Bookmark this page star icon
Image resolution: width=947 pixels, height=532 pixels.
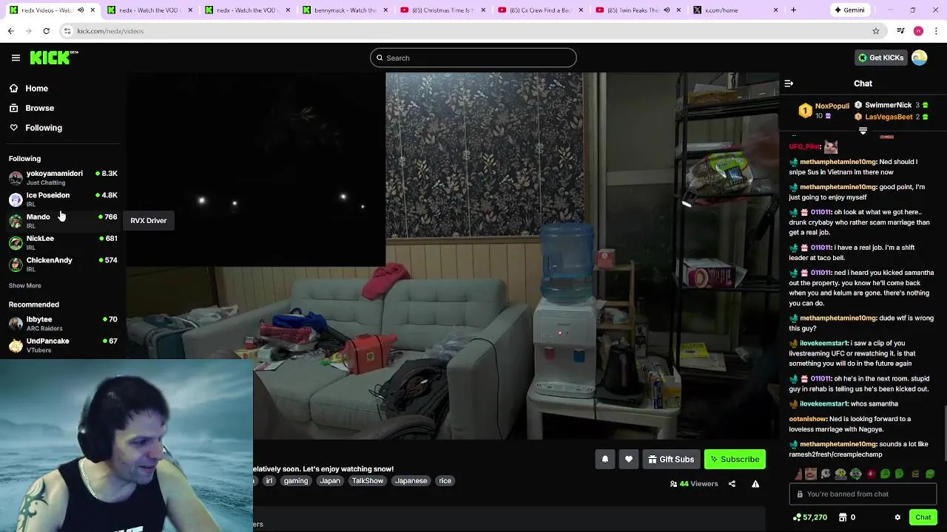point(876,31)
